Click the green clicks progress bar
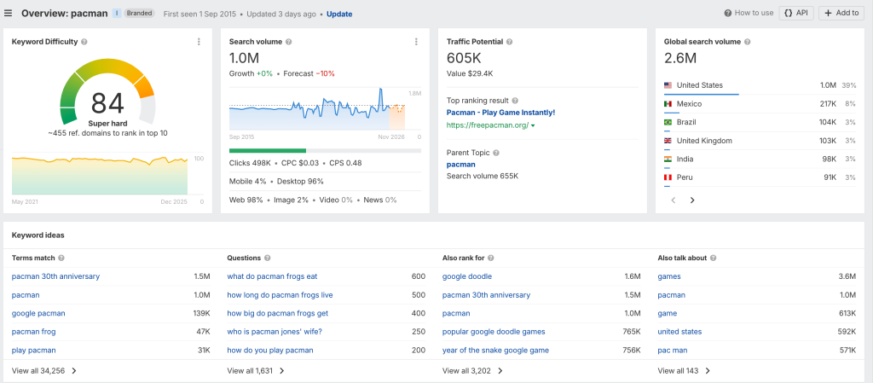 point(268,150)
